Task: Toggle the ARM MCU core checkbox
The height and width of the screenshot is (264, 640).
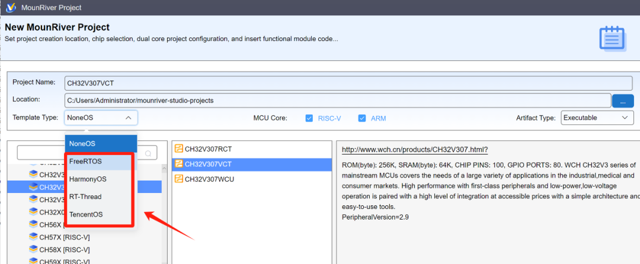Action: coord(361,118)
